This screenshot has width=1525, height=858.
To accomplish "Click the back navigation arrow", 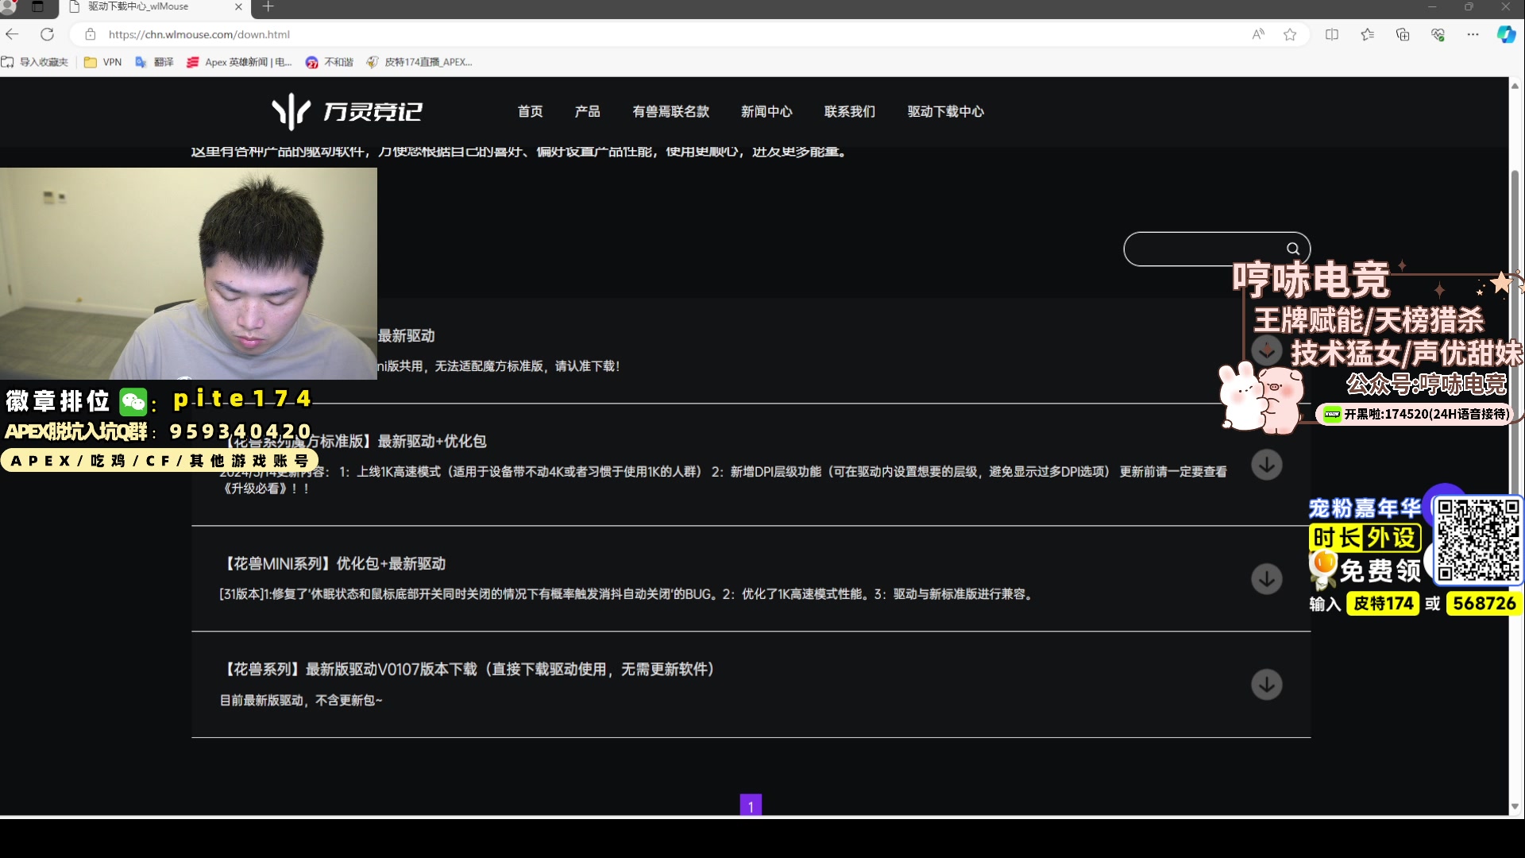I will [x=12, y=34].
